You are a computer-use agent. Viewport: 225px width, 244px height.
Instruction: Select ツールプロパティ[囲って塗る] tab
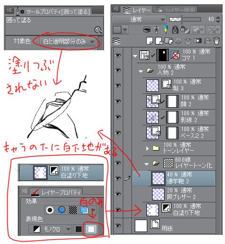[53, 11]
